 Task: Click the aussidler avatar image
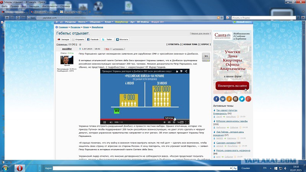tap(67, 60)
